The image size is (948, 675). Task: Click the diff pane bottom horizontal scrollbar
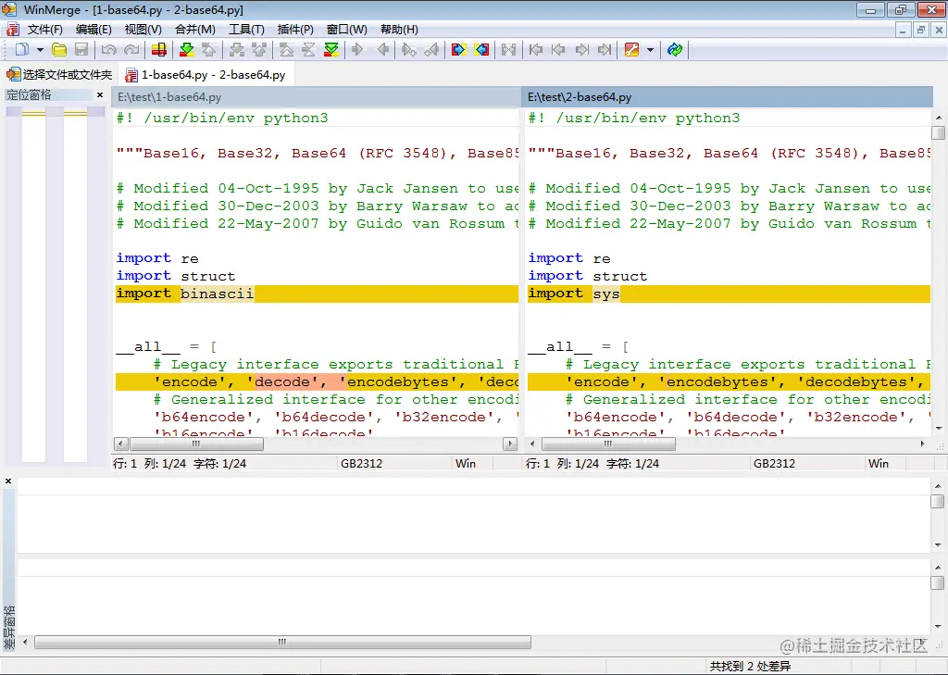point(282,642)
